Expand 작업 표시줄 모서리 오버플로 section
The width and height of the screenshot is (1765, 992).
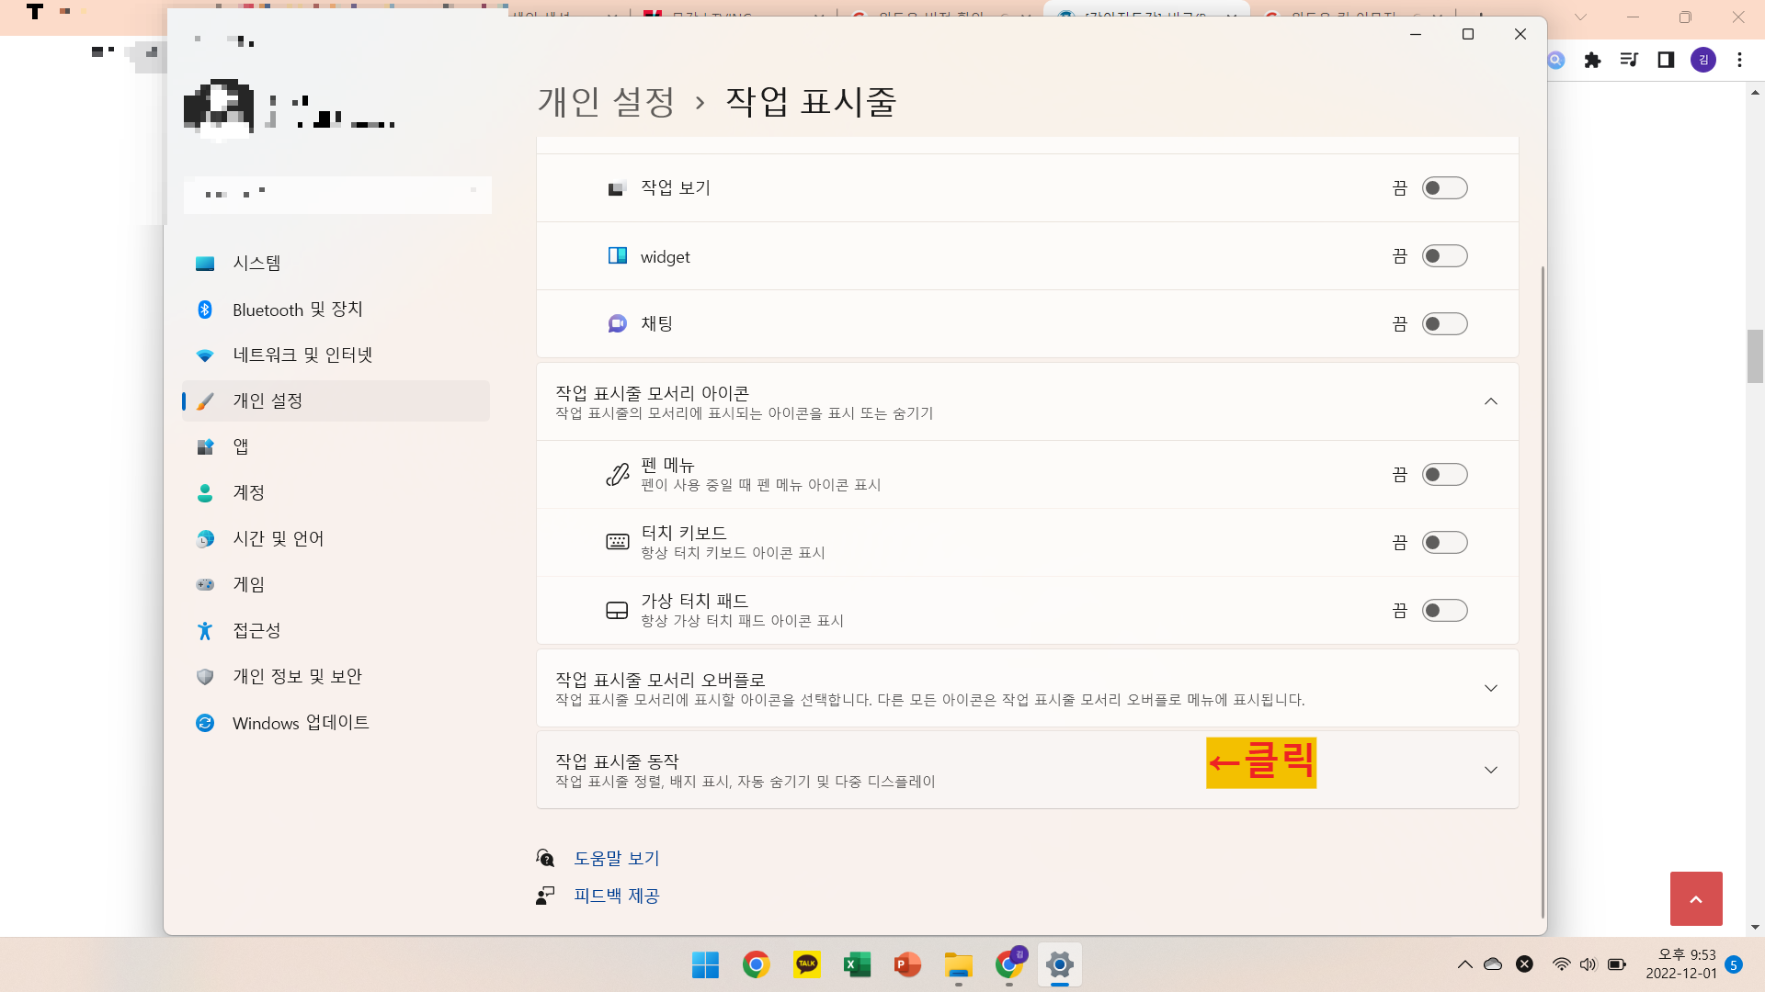[1490, 688]
